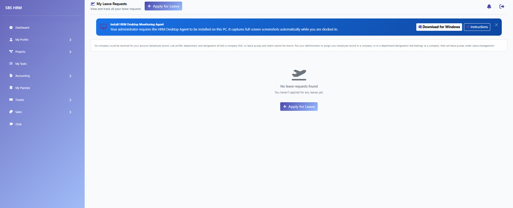Click the logout icon in header

click(x=502, y=6)
